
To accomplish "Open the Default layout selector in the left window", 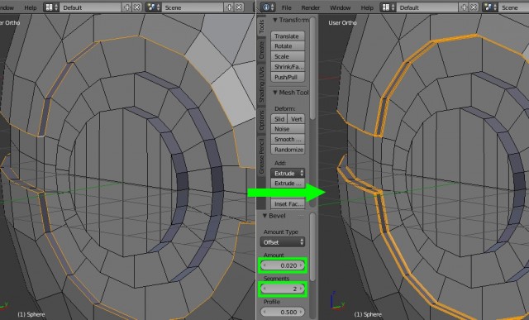I will point(90,7).
